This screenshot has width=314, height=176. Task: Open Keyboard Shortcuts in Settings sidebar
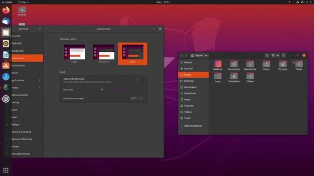[x=27, y=139]
